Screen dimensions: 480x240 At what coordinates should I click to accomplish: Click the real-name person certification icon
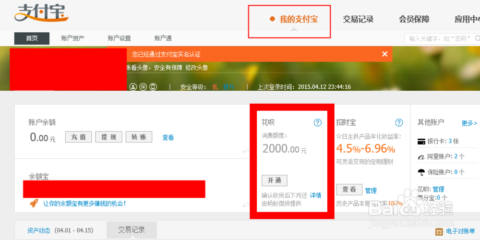pos(133,87)
